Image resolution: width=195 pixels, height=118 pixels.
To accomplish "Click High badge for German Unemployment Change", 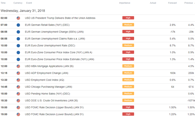I will 128,32.
